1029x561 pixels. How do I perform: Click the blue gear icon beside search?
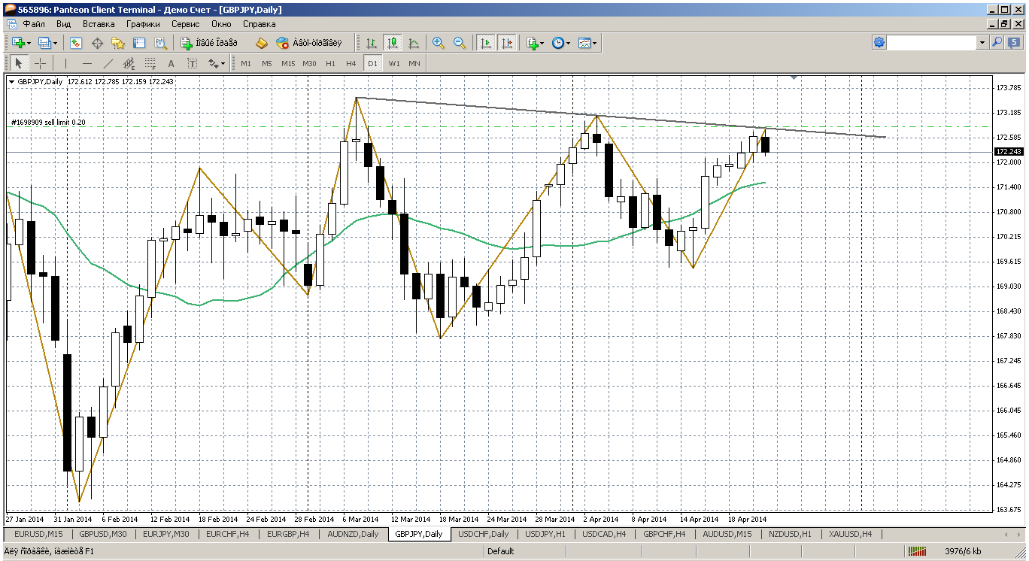point(879,43)
